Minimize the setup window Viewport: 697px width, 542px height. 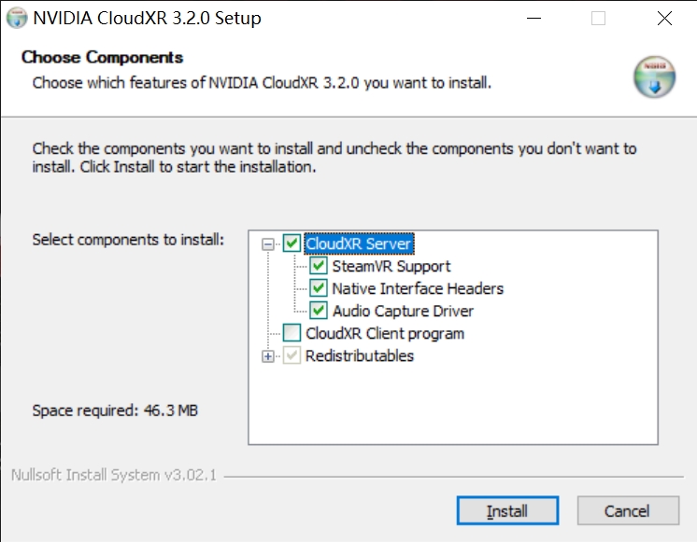(x=533, y=19)
